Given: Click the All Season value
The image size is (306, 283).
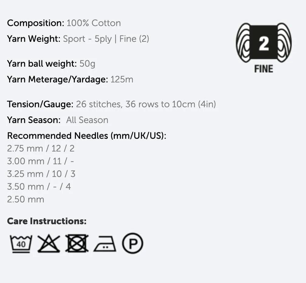Looking at the screenshot, I should coord(87,120).
